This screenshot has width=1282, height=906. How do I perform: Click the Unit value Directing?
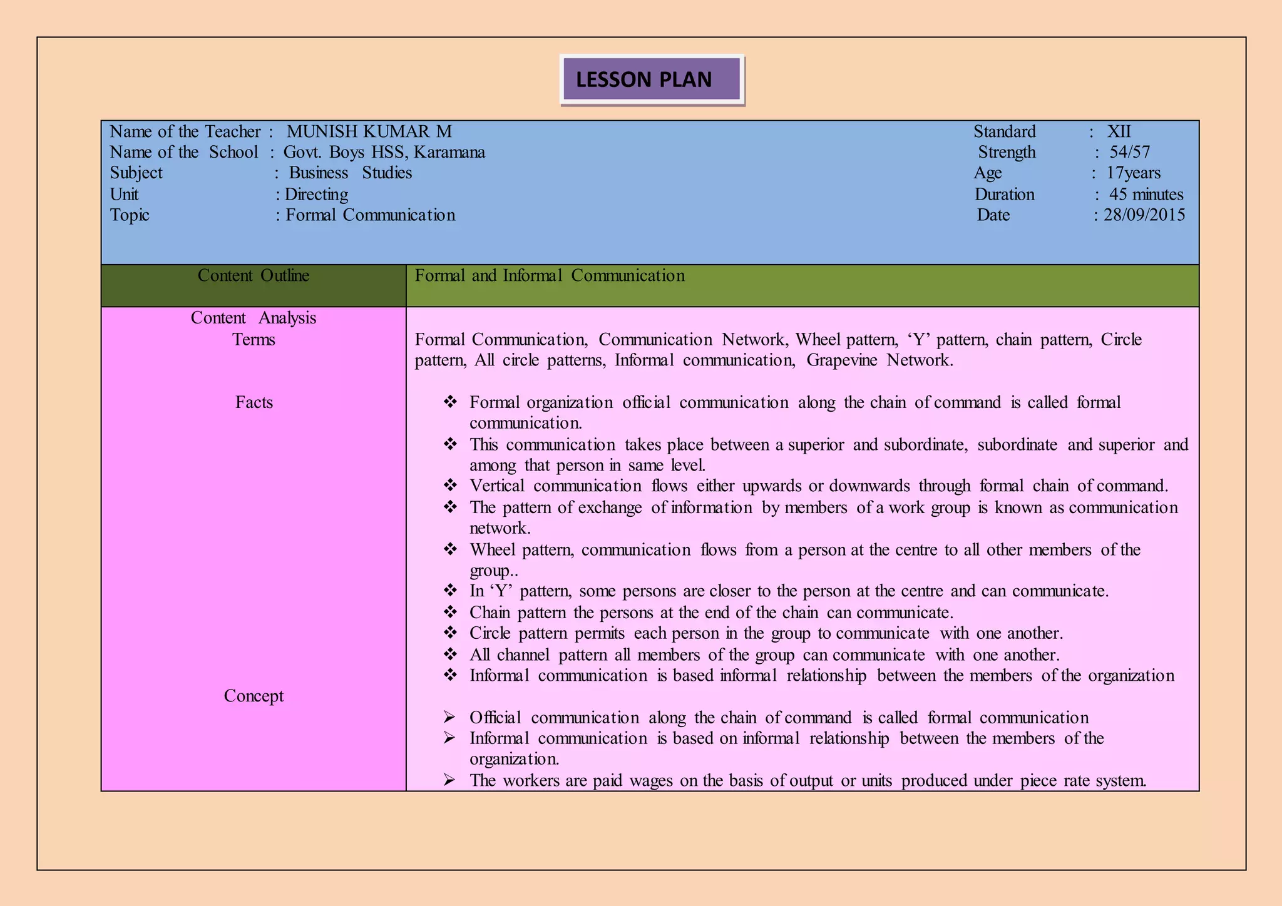(x=316, y=194)
